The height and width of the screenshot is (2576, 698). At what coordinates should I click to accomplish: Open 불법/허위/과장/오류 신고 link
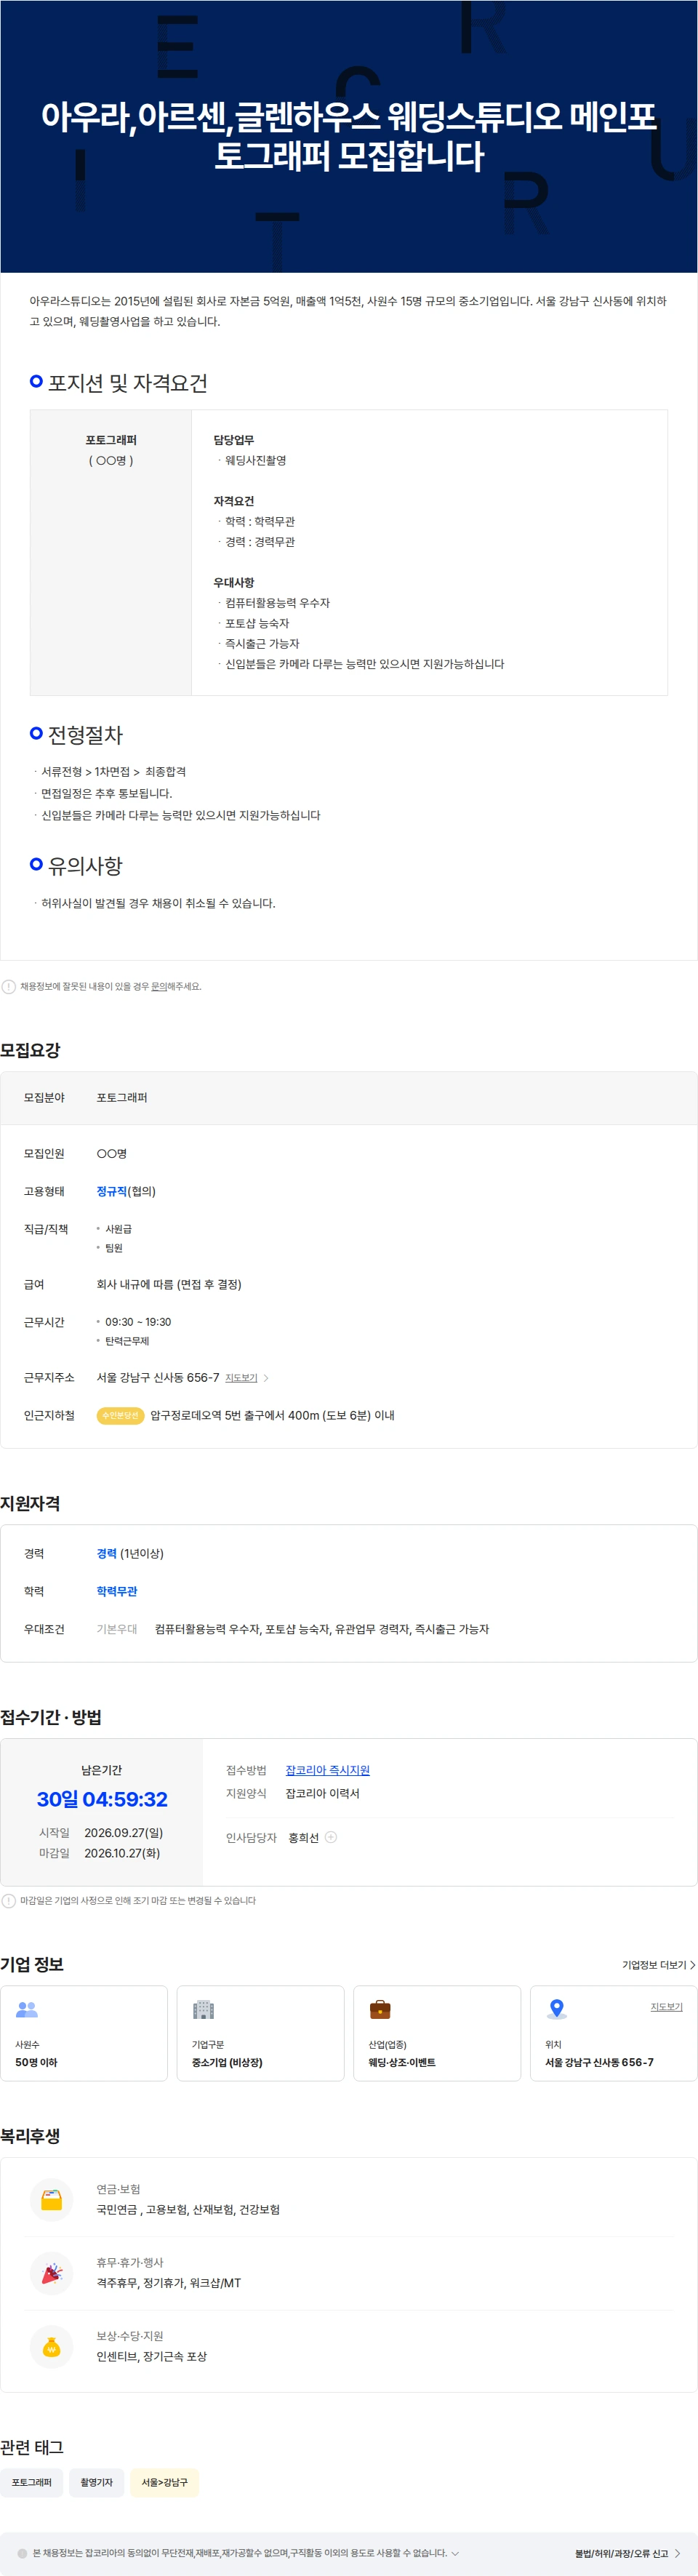coord(627,2553)
